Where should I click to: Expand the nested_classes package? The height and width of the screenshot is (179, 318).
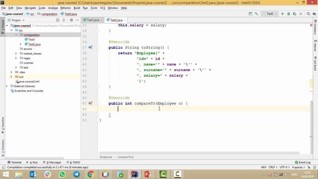click(x=16, y=54)
